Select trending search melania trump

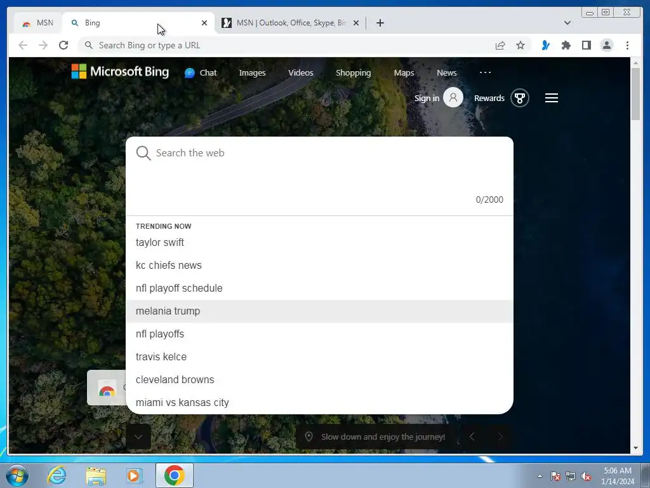pyautogui.click(x=319, y=311)
